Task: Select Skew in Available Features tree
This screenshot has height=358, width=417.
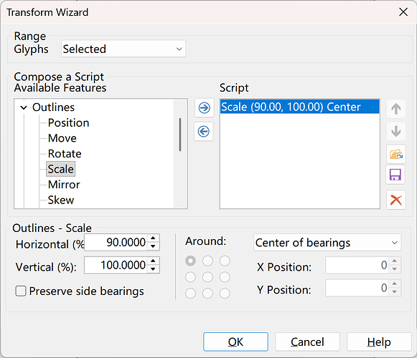Action: point(61,200)
